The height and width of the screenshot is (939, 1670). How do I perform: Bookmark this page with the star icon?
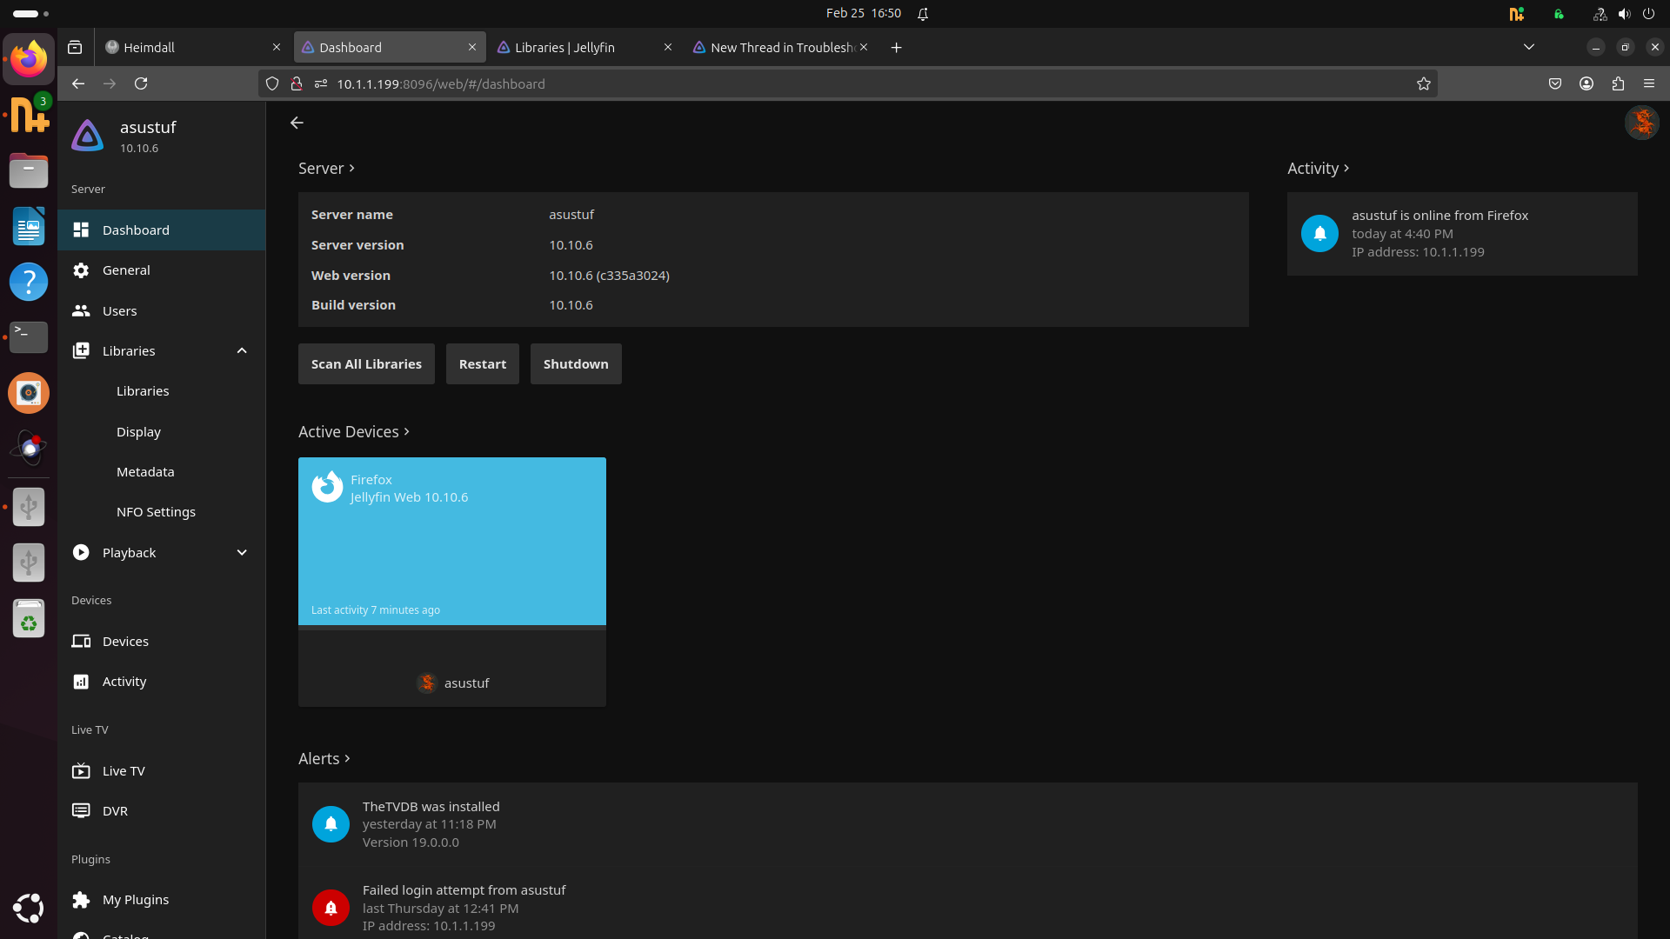[1423, 83]
